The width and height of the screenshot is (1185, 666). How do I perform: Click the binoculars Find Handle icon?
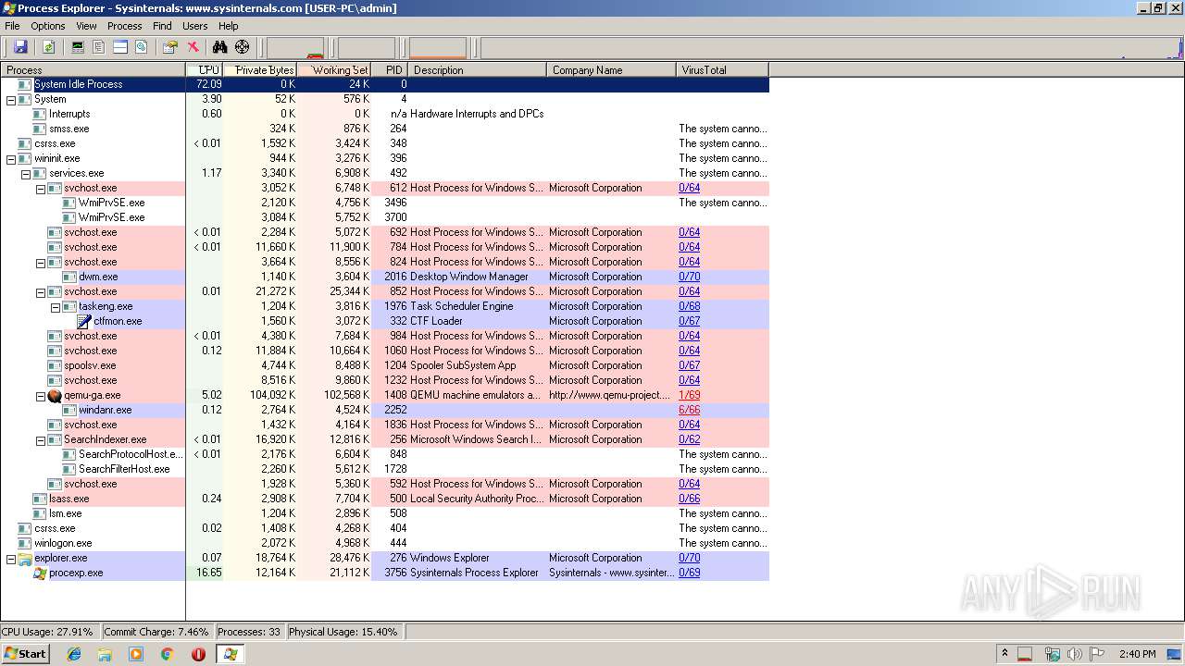pyautogui.click(x=220, y=47)
